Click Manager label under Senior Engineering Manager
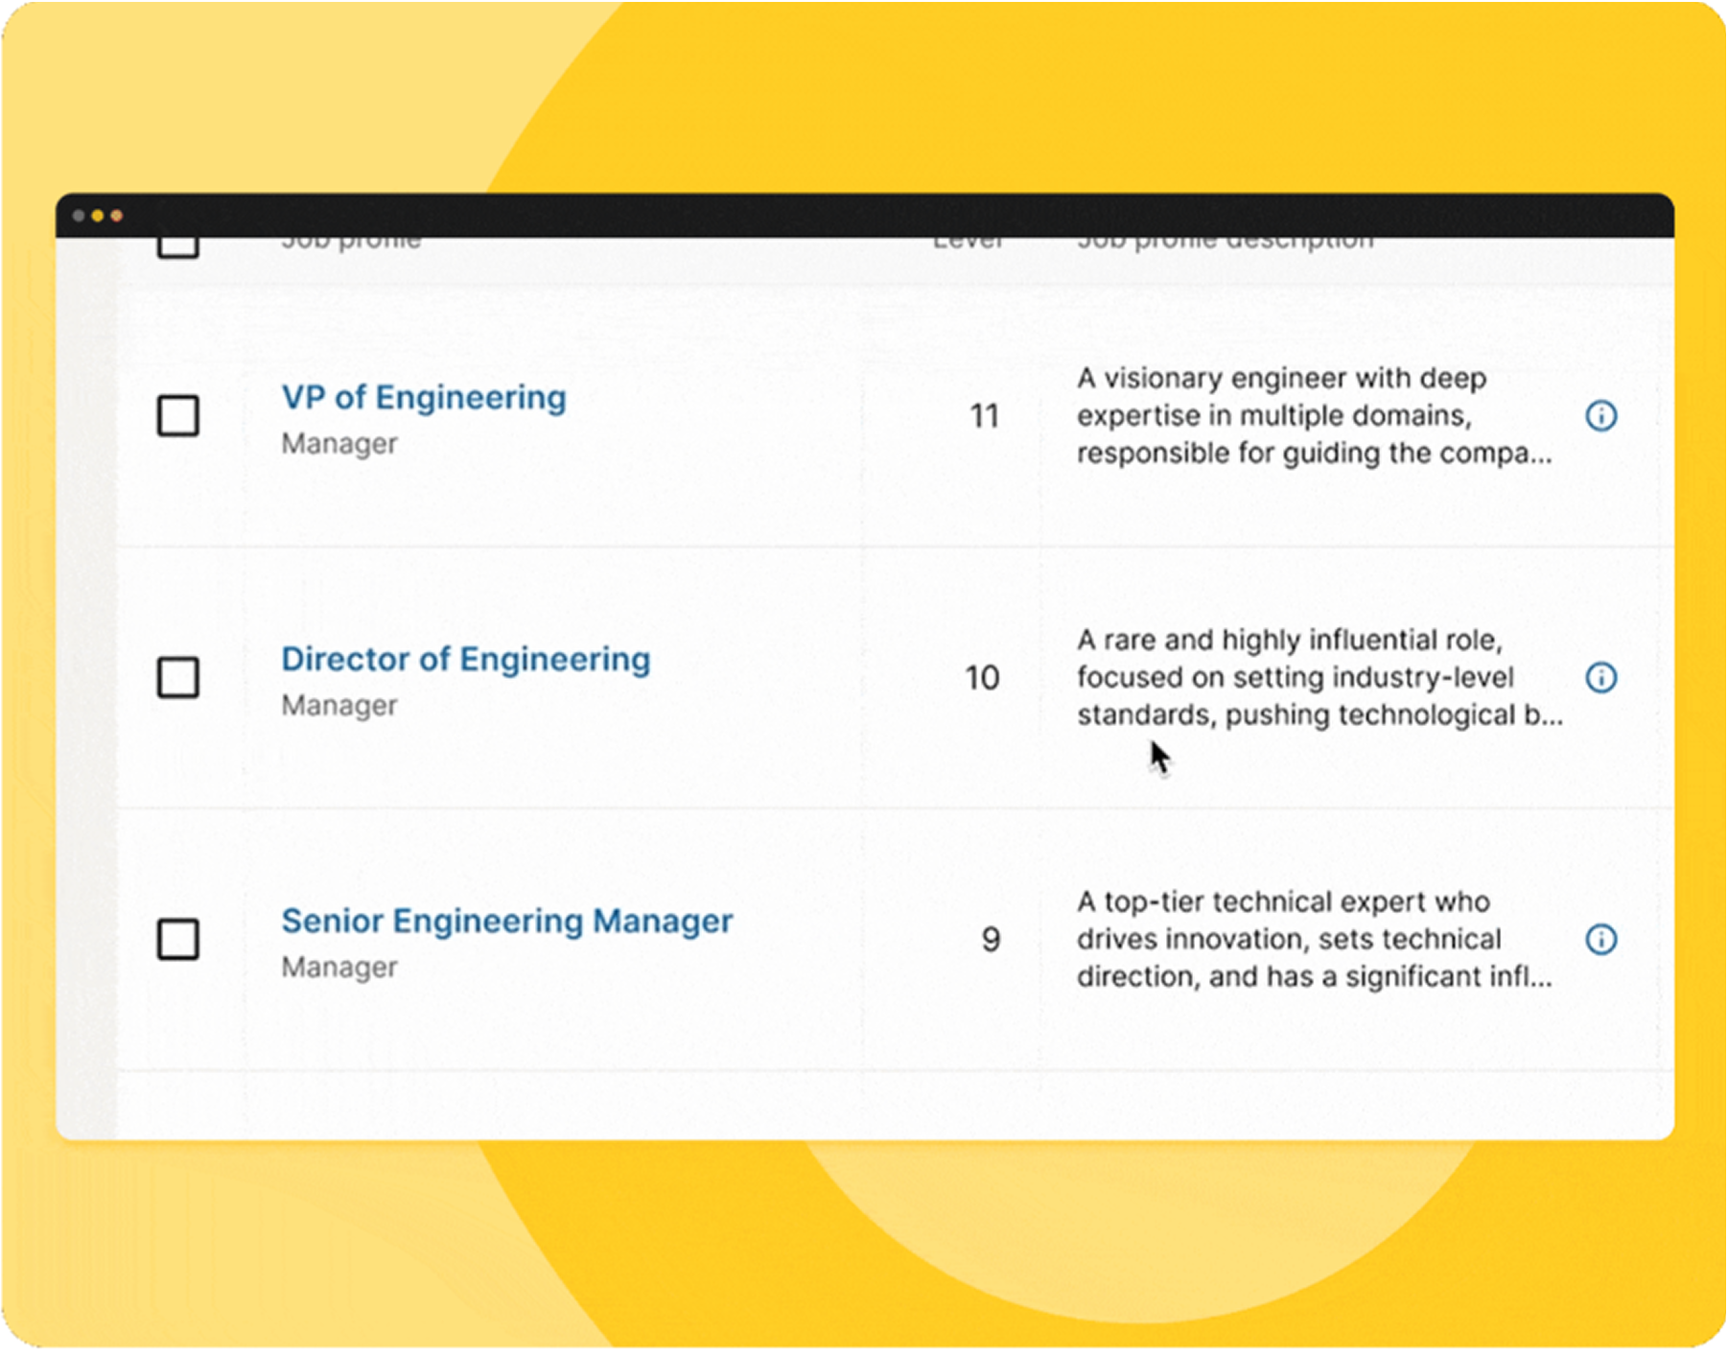Screen dimensions: 1728x1356 click(339, 968)
